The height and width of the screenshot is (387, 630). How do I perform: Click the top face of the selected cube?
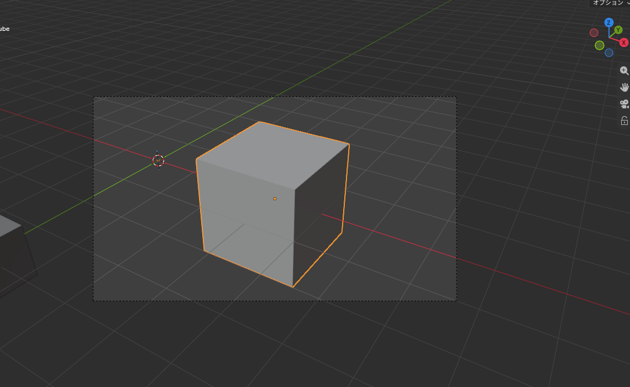273,154
